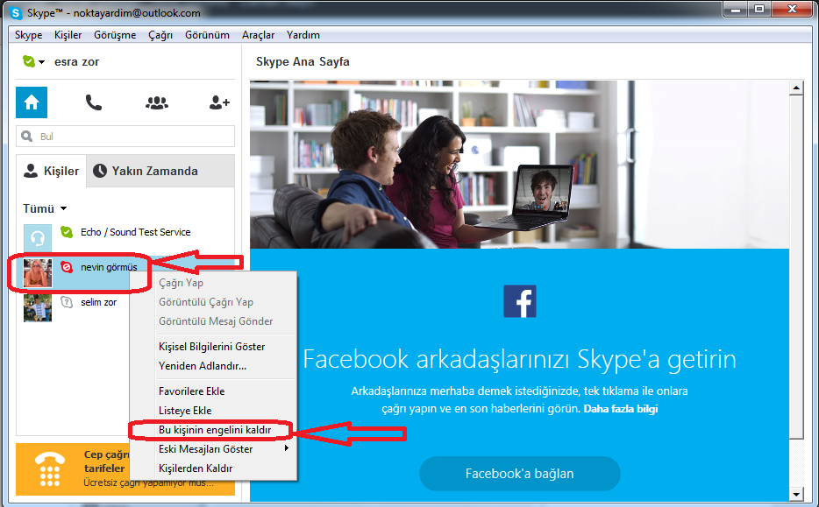Select the nevin görmüs avatar thumbnail

(38, 273)
